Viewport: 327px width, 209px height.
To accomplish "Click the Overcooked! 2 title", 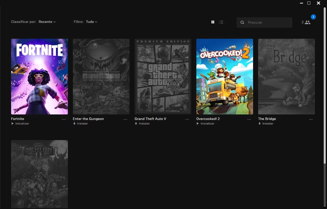I will click(x=208, y=119).
